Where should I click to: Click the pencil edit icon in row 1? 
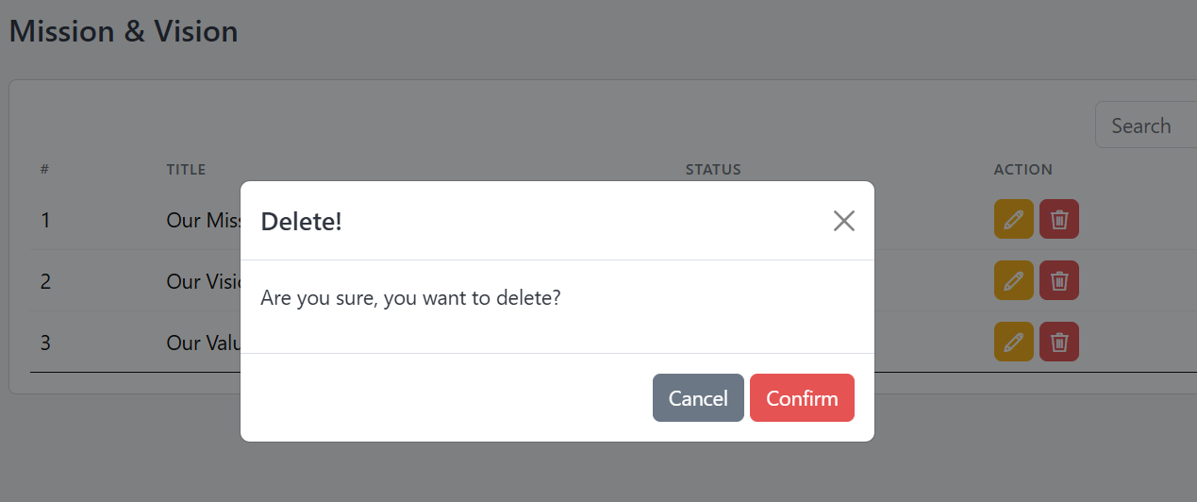[1014, 220]
